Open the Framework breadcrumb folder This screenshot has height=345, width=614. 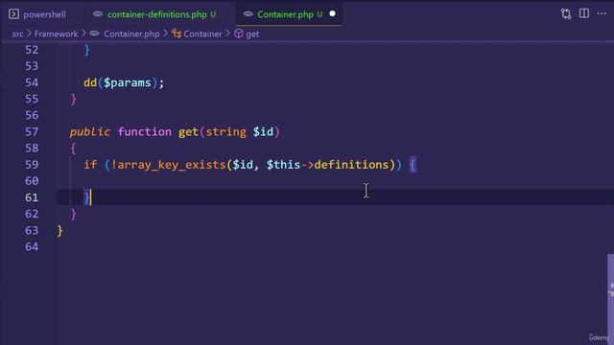click(x=56, y=34)
